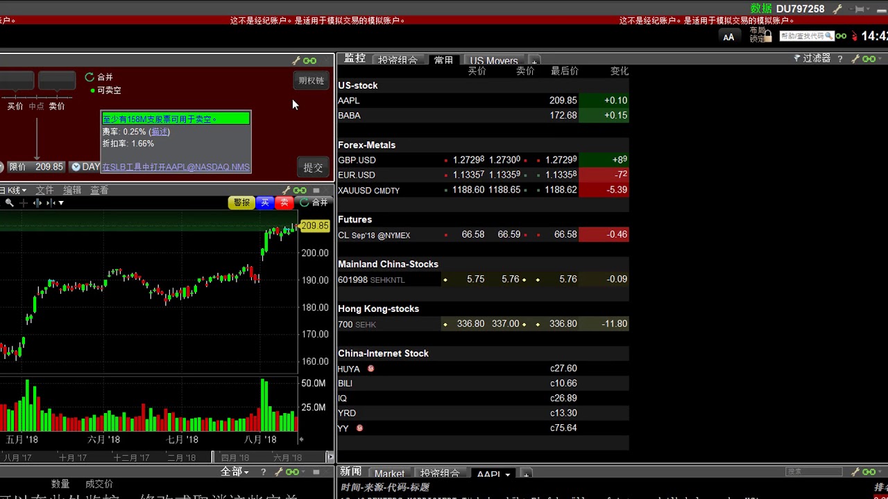Click the red 卖 sell button
Screen dimensions: 888x499
pos(284,202)
